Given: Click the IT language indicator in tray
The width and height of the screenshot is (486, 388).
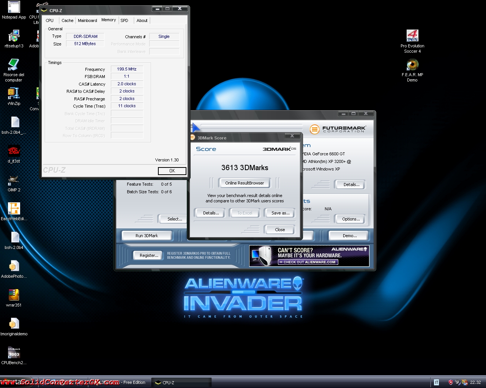Looking at the screenshot, I should coord(436,382).
